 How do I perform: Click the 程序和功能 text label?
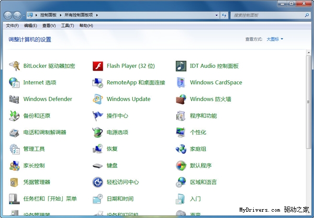coord(203,116)
